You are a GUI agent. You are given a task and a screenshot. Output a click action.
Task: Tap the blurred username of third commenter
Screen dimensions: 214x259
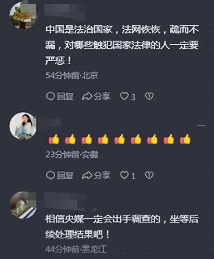tap(65, 201)
